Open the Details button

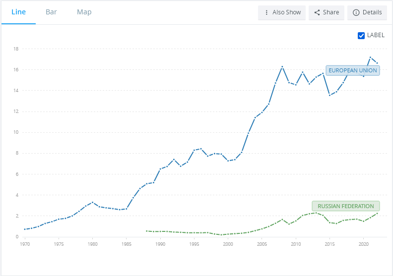pos(367,12)
